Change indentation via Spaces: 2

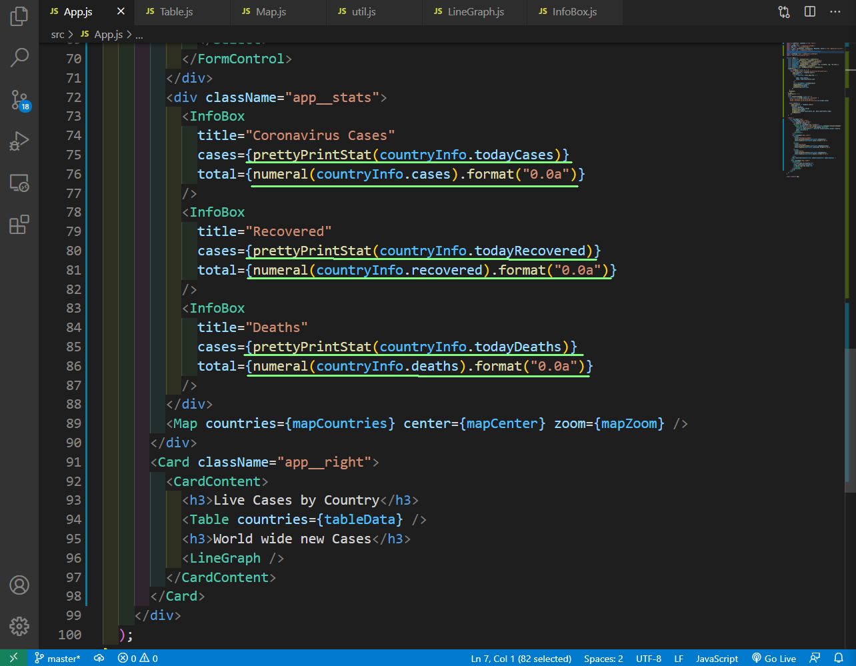tap(603, 658)
